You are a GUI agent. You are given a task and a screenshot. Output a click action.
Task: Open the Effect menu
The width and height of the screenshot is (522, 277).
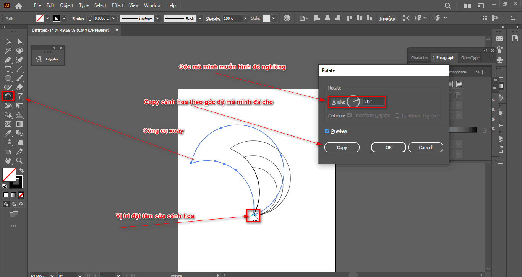tap(118, 5)
